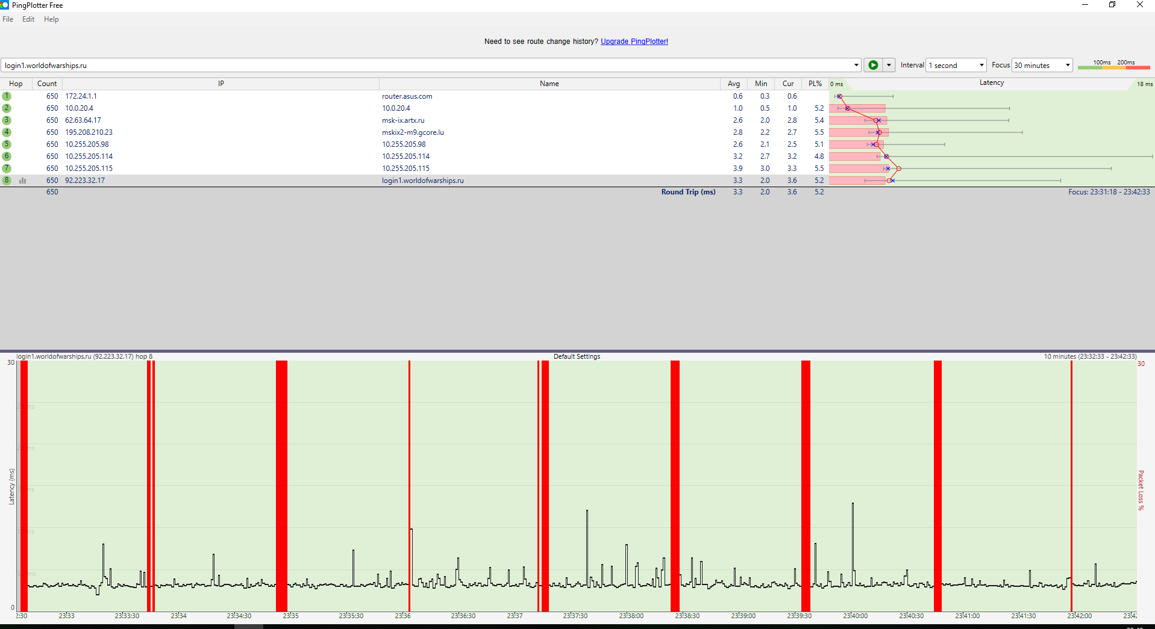Click name msk-ix.artx.ru

point(403,120)
